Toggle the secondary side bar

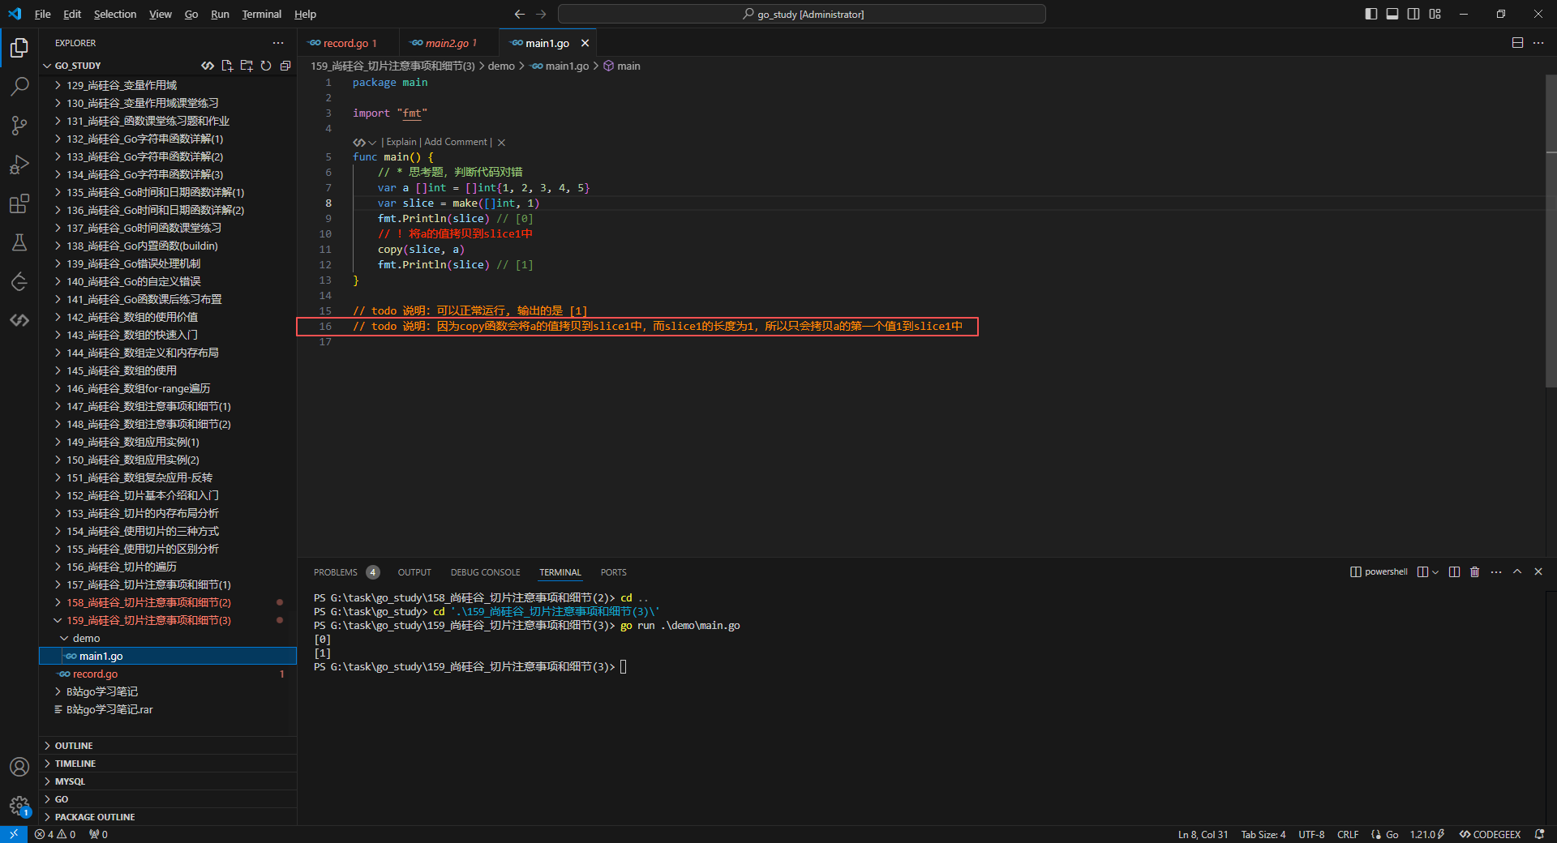pos(1413,14)
